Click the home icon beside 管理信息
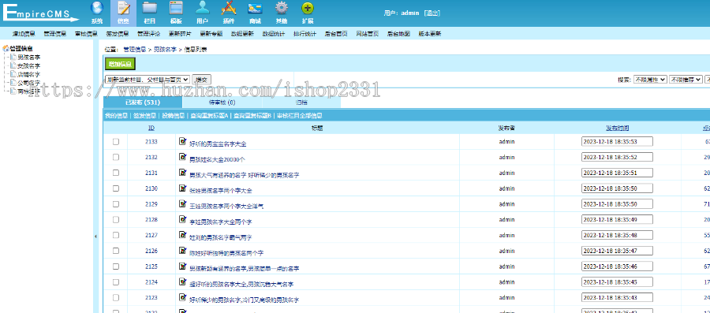Viewport: 710px width, 313px height. click(x=6, y=48)
